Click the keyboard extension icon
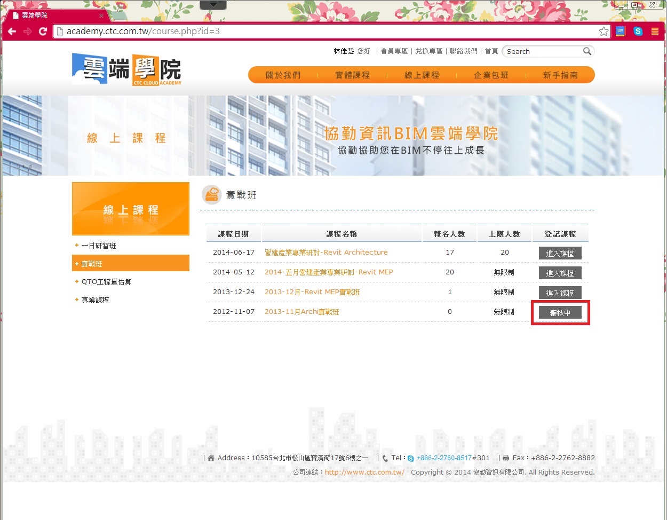Image resolution: width=667 pixels, height=520 pixels. pos(621,31)
